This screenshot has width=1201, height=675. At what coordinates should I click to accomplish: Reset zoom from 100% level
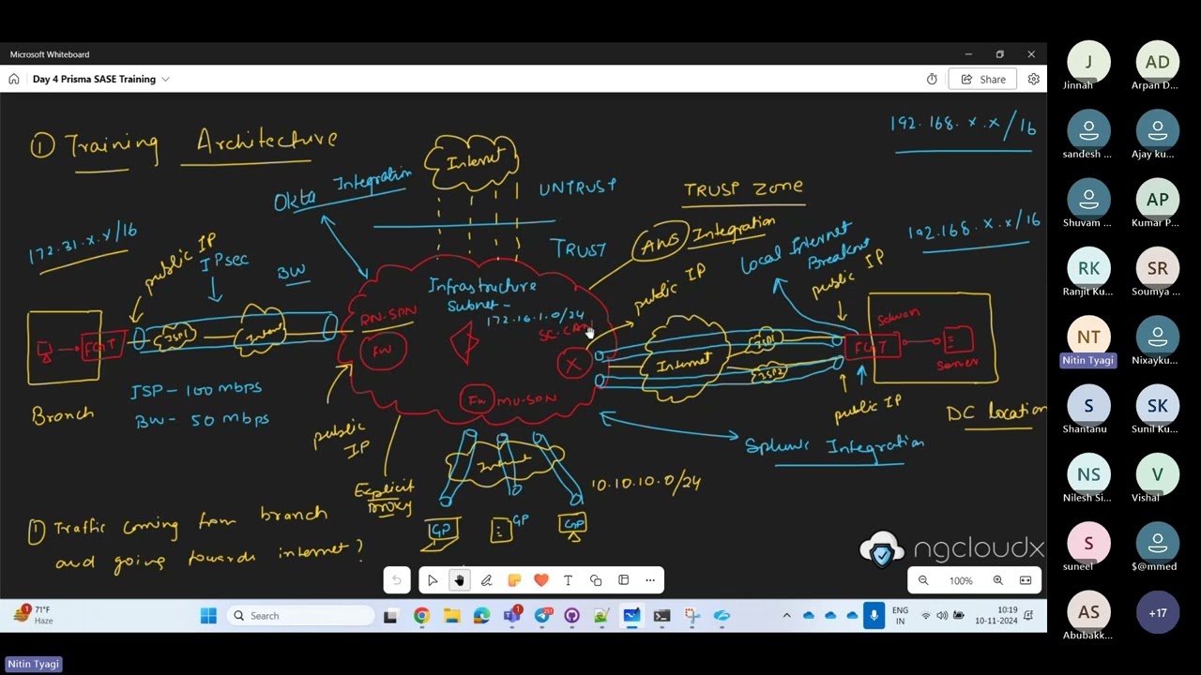click(961, 580)
